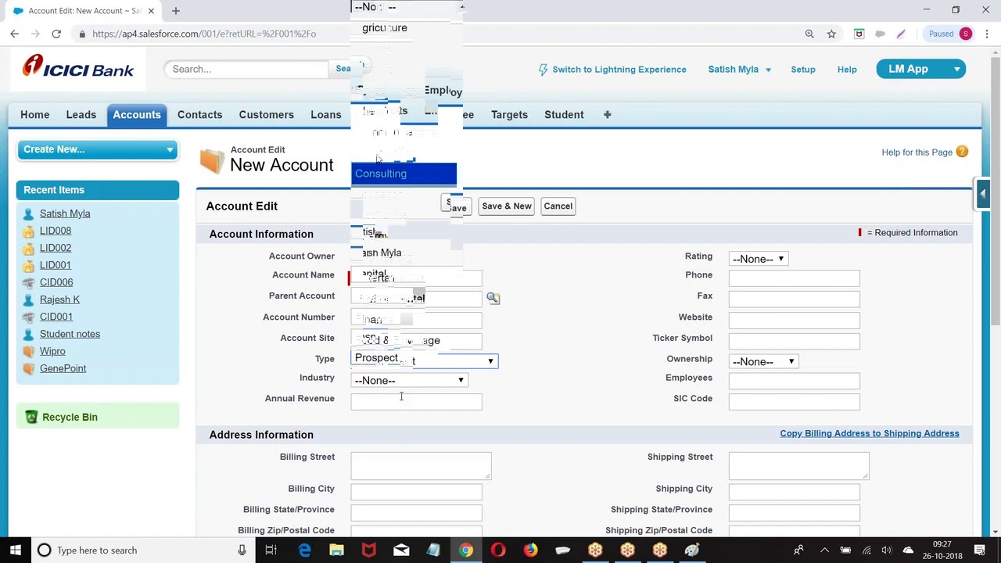
Task: Click the Employees input field
Action: tap(794, 381)
